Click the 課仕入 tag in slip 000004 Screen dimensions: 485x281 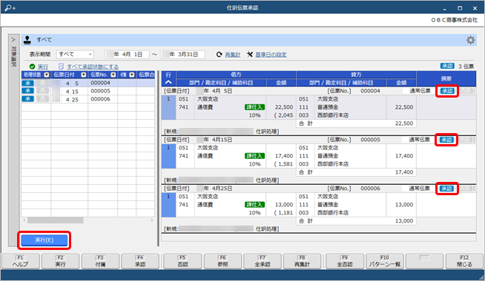254,107
